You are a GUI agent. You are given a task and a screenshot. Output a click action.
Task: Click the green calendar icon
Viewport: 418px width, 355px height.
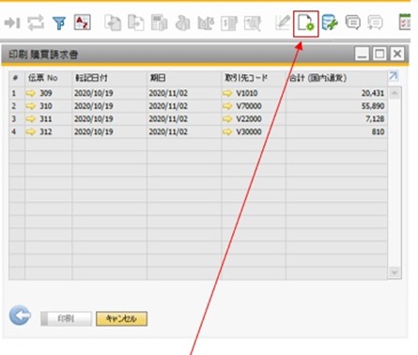[404, 23]
